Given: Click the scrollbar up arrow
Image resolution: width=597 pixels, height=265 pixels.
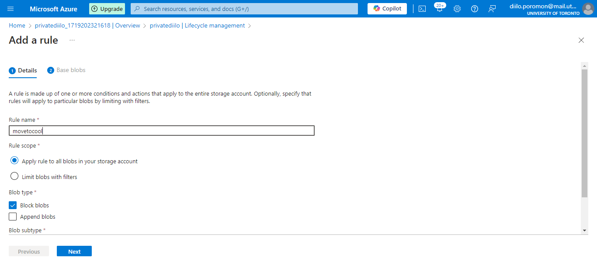Looking at the screenshot, I should (x=584, y=66).
